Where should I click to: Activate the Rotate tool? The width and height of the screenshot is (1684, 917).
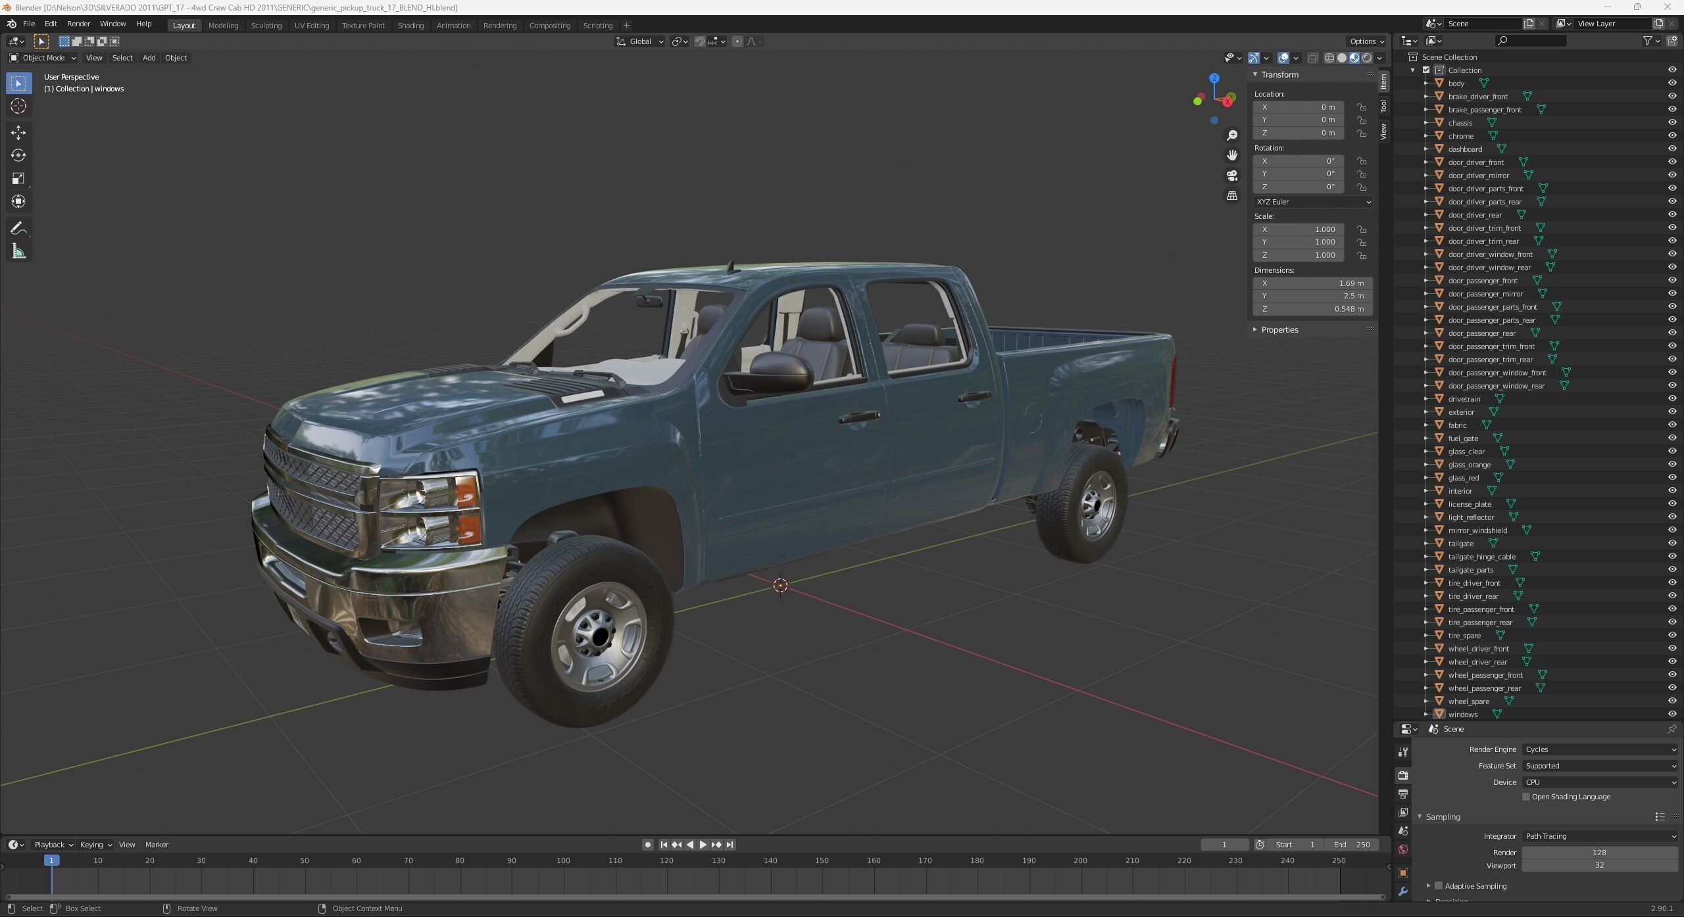18,155
